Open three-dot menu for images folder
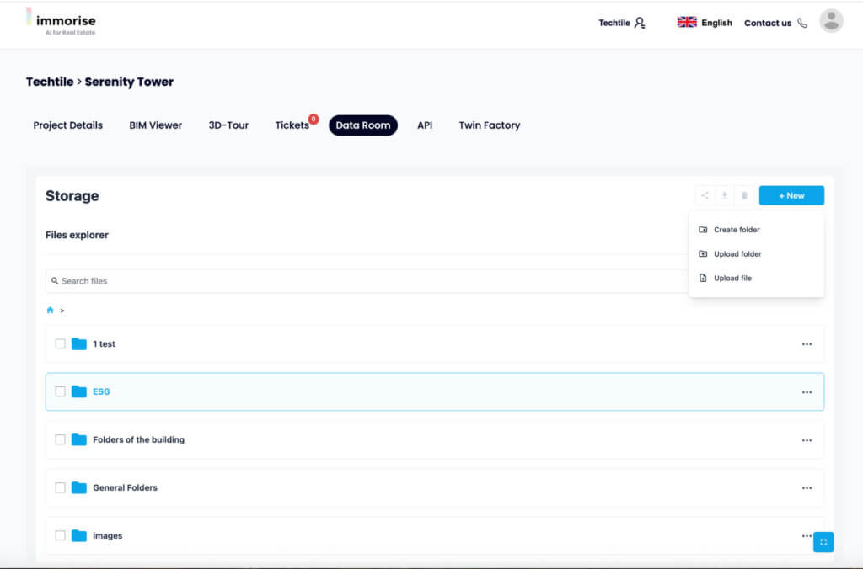The image size is (863, 569). coord(807,536)
